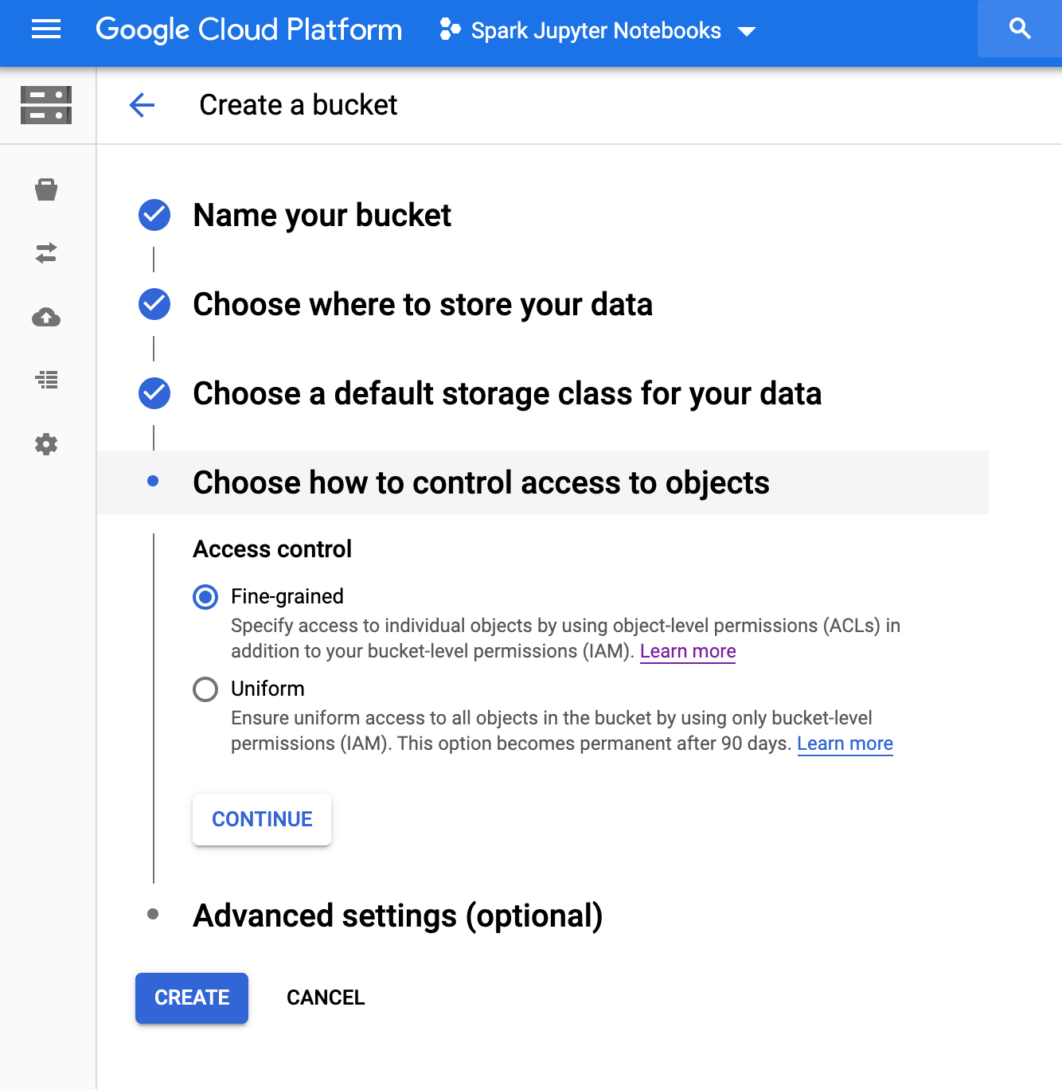Click CANCEL to discard the bucket
This screenshot has width=1062, height=1089.
click(326, 997)
